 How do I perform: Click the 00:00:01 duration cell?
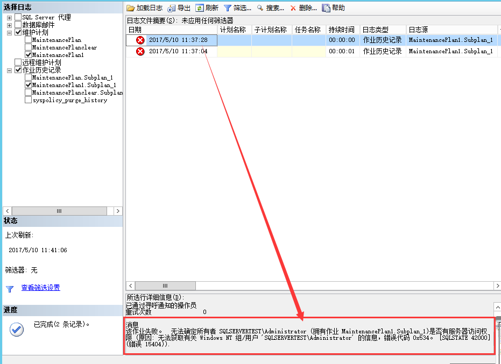click(x=343, y=52)
